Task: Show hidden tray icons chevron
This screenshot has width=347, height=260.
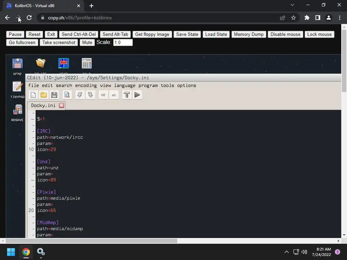Action: [287, 252]
